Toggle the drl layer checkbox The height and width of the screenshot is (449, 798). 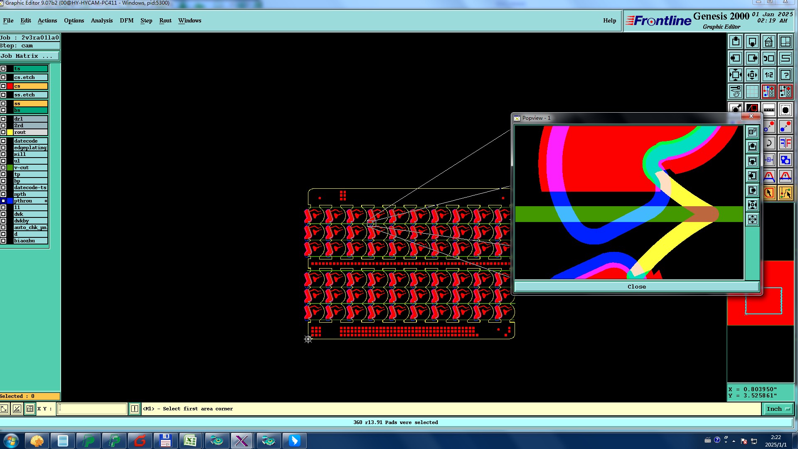click(x=3, y=119)
